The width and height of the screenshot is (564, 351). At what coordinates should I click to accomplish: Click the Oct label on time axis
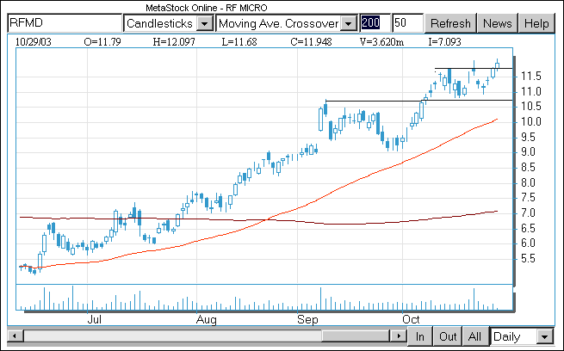tap(411, 319)
